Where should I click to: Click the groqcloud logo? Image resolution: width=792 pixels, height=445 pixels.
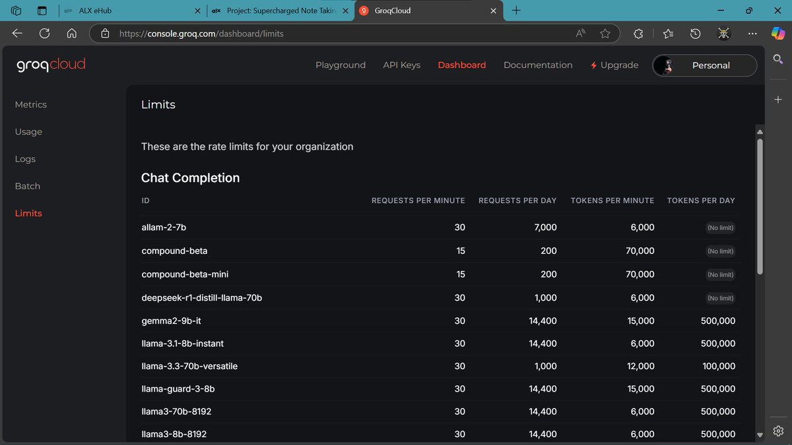[51, 65]
